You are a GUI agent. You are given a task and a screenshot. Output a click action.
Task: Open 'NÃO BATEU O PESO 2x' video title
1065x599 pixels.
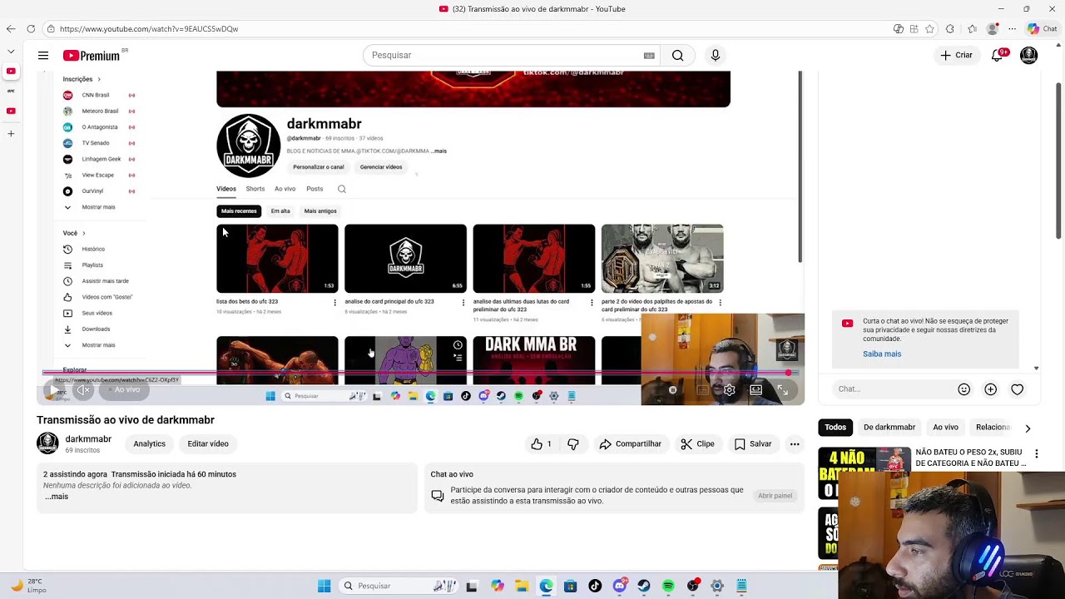pyautogui.click(x=970, y=458)
